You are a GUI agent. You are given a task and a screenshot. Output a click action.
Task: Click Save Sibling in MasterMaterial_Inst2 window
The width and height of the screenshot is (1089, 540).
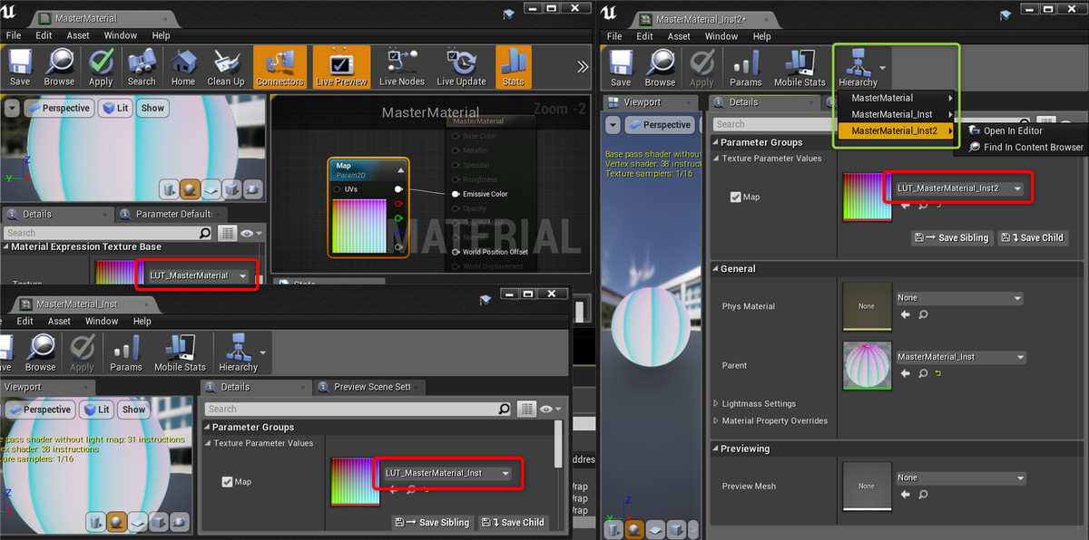951,237
